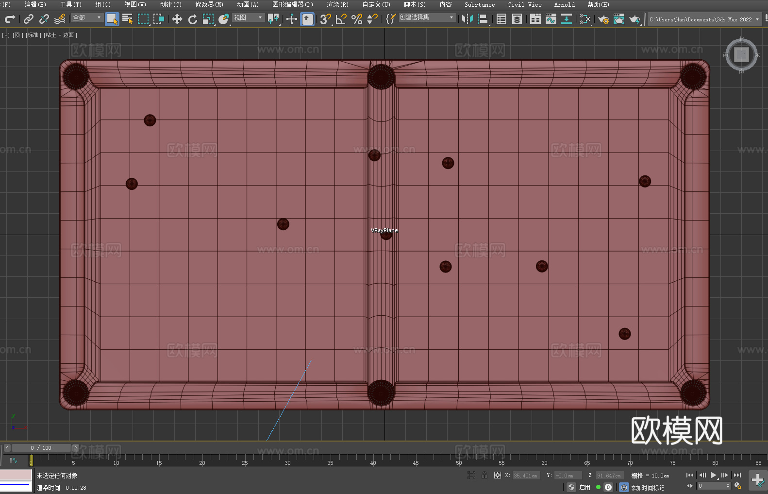Image resolution: width=768 pixels, height=494 pixels.
Task: Expand the 创建选择集 named selection dropdown
Action: [x=427, y=17]
